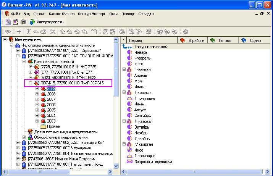Viewport: 273px width, 176px height.
Task: Expand the РосСтат С77 node
Action: pos(31,72)
